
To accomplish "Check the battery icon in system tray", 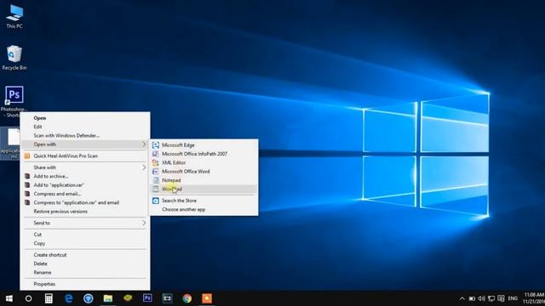I will [472, 298].
